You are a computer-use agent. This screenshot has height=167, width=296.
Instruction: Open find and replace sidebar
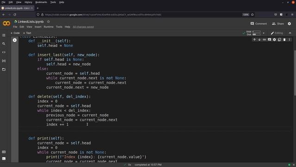click(x=4, y=44)
